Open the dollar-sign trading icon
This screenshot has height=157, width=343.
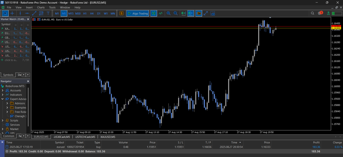coord(121,13)
